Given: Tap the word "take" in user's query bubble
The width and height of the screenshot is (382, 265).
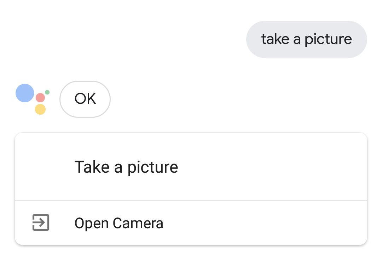Looking at the screenshot, I should (275, 39).
